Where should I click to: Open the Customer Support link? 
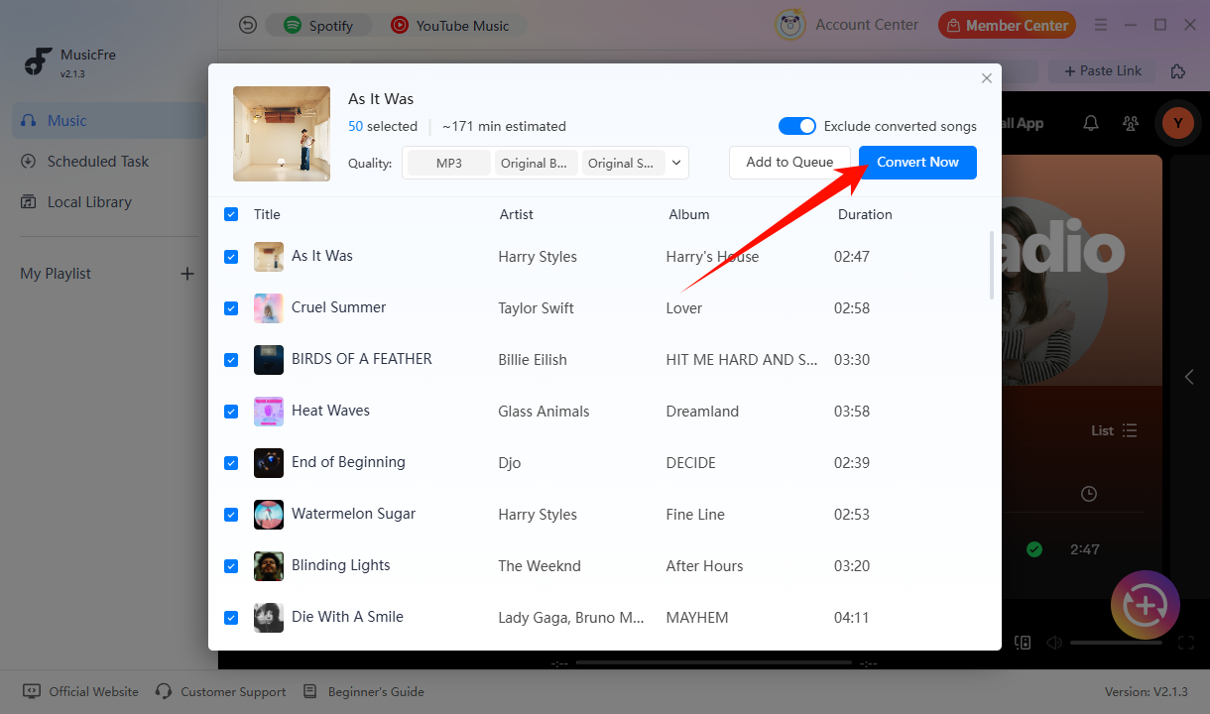click(221, 691)
